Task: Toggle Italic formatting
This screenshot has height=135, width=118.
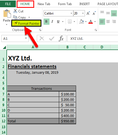Action: 52,22
